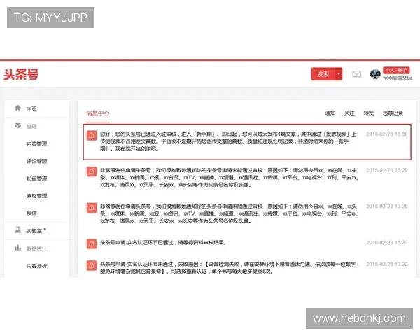Switch to the 通知 tab

pos(330,113)
